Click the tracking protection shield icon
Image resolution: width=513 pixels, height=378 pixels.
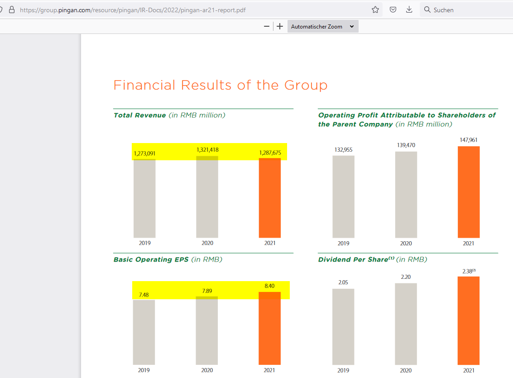tap(1, 10)
